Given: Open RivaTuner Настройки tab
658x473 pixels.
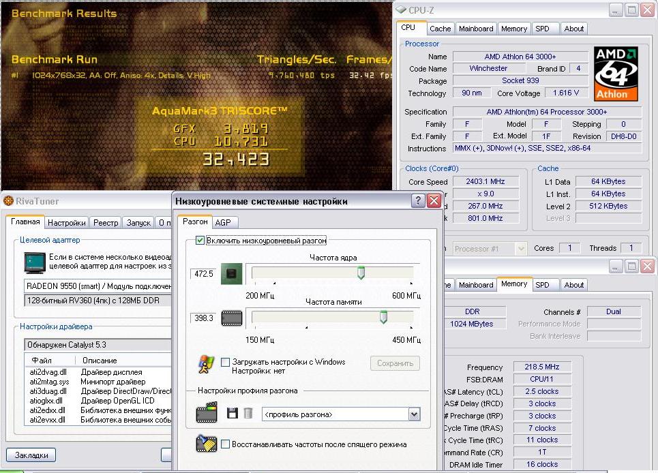Looking at the screenshot, I should [66, 223].
